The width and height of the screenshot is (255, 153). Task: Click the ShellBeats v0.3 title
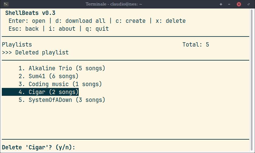[x=30, y=13]
